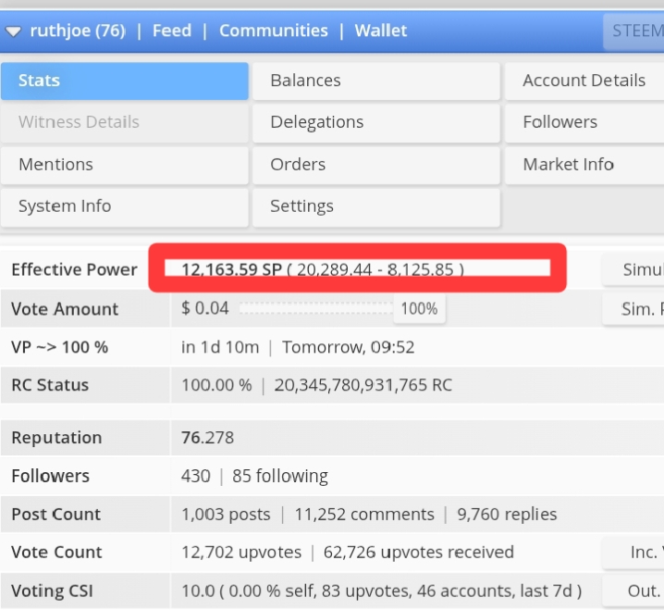
Task: Expand the ruthjoe account dropdown arrow
Action: click(x=13, y=31)
